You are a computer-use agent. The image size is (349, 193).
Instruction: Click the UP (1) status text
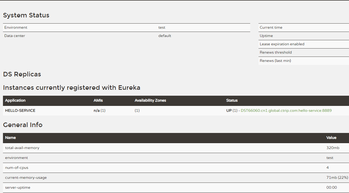232,110
